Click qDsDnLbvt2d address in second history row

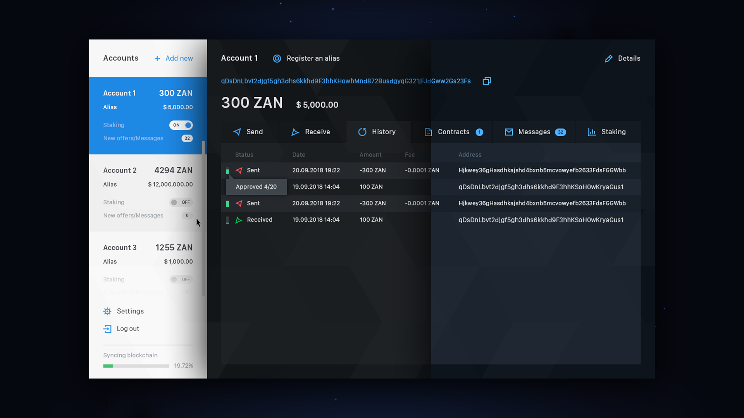click(x=541, y=187)
